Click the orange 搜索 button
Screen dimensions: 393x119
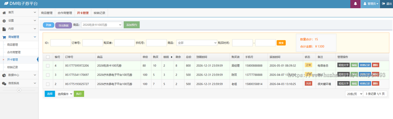pyautogui.click(x=281, y=43)
